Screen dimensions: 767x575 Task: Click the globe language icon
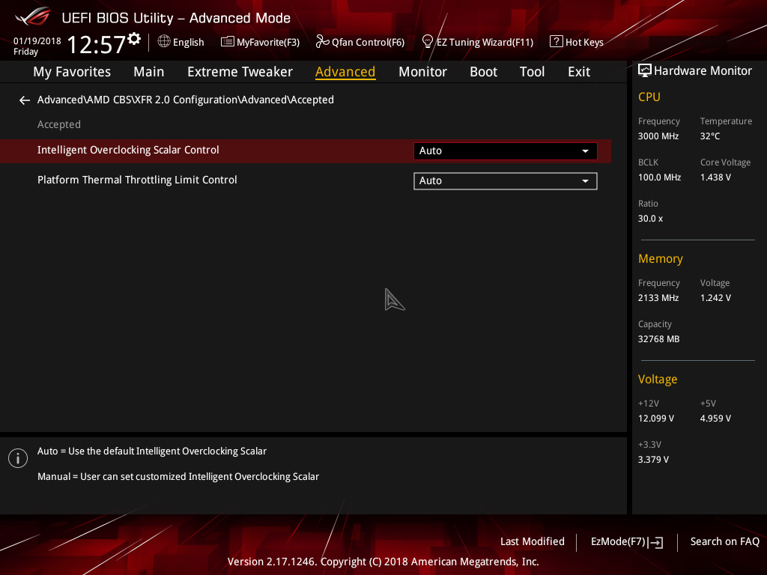[x=164, y=42]
